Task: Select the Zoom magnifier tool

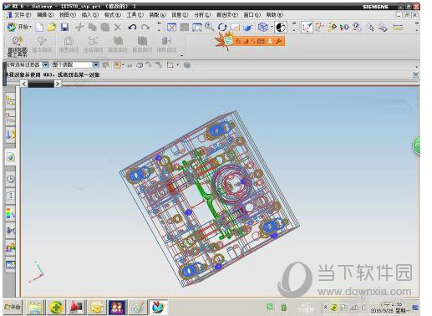Action: (209, 27)
